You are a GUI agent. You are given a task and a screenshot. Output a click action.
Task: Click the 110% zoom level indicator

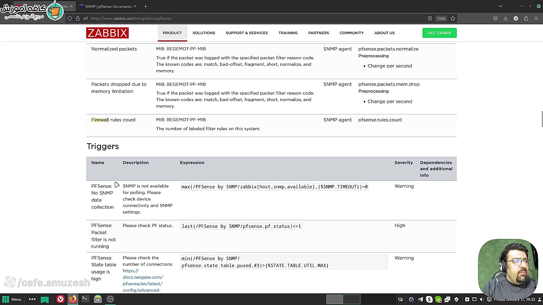pos(441,18)
